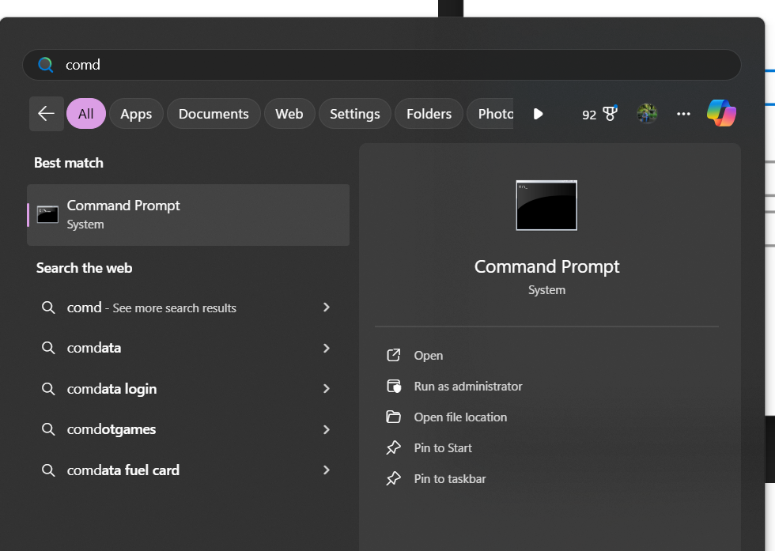
Task: Pin Command Prompt to Start
Action: click(x=442, y=448)
